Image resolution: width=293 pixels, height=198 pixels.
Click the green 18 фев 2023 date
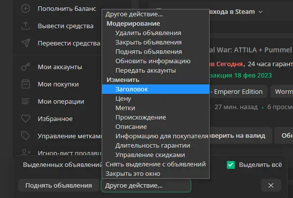(253, 76)
